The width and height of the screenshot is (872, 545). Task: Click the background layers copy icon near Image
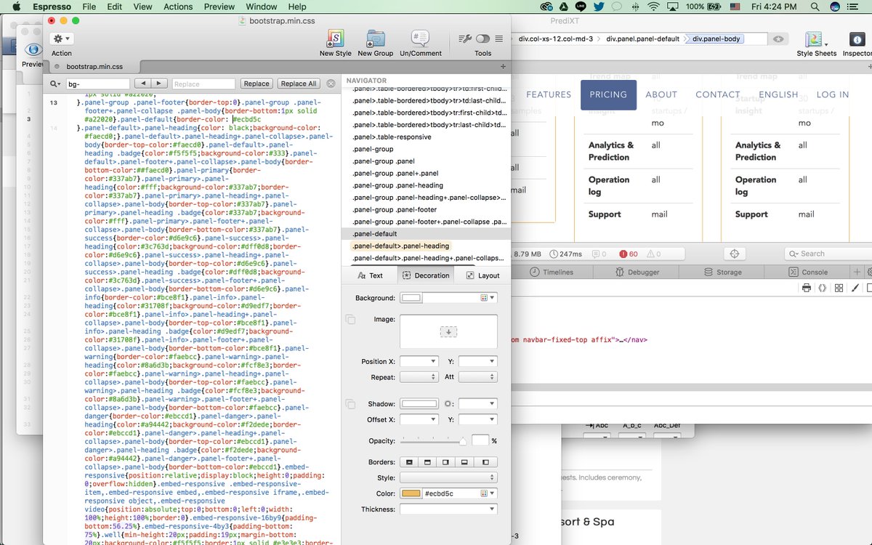point(350,320)
